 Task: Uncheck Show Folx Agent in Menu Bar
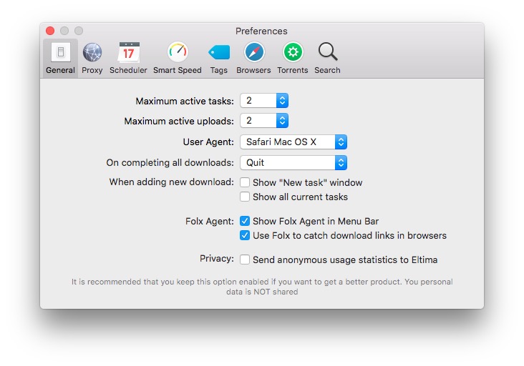(x=245, y=221)
